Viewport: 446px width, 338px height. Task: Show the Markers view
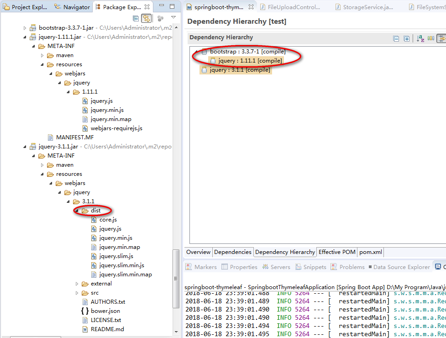tap(201, 267)
